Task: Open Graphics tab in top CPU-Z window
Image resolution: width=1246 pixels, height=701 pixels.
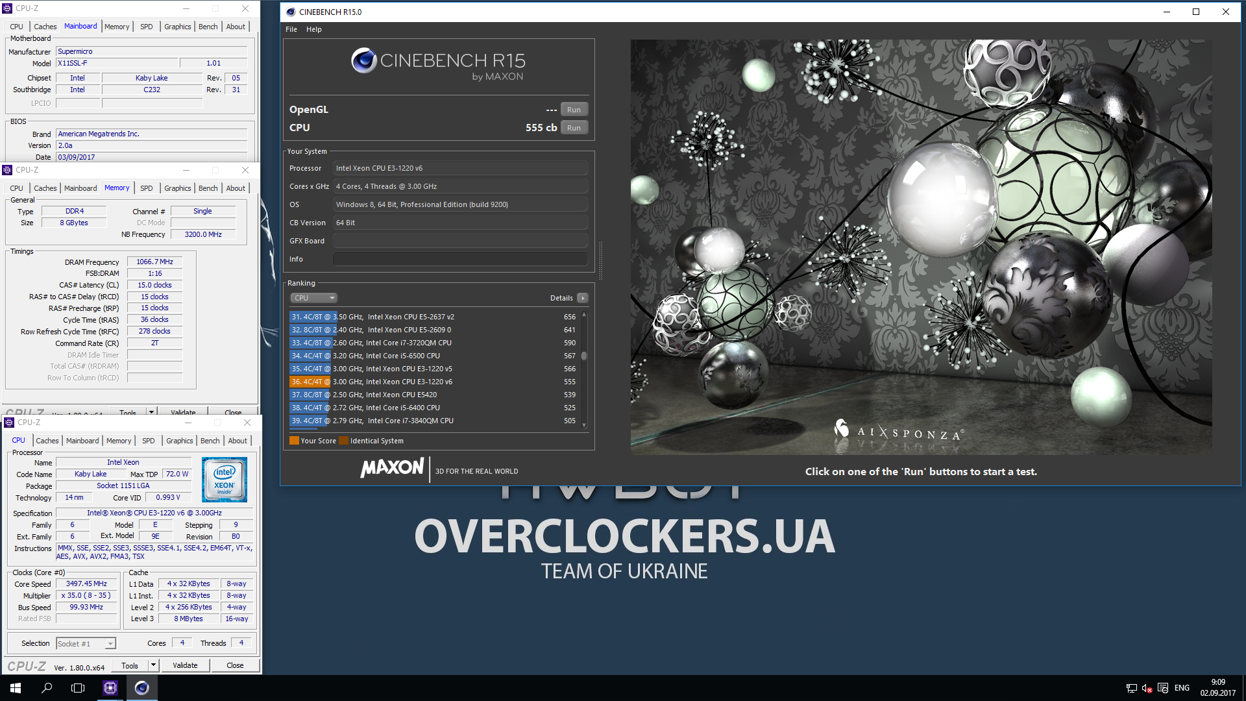Action: tap(177, 27)
